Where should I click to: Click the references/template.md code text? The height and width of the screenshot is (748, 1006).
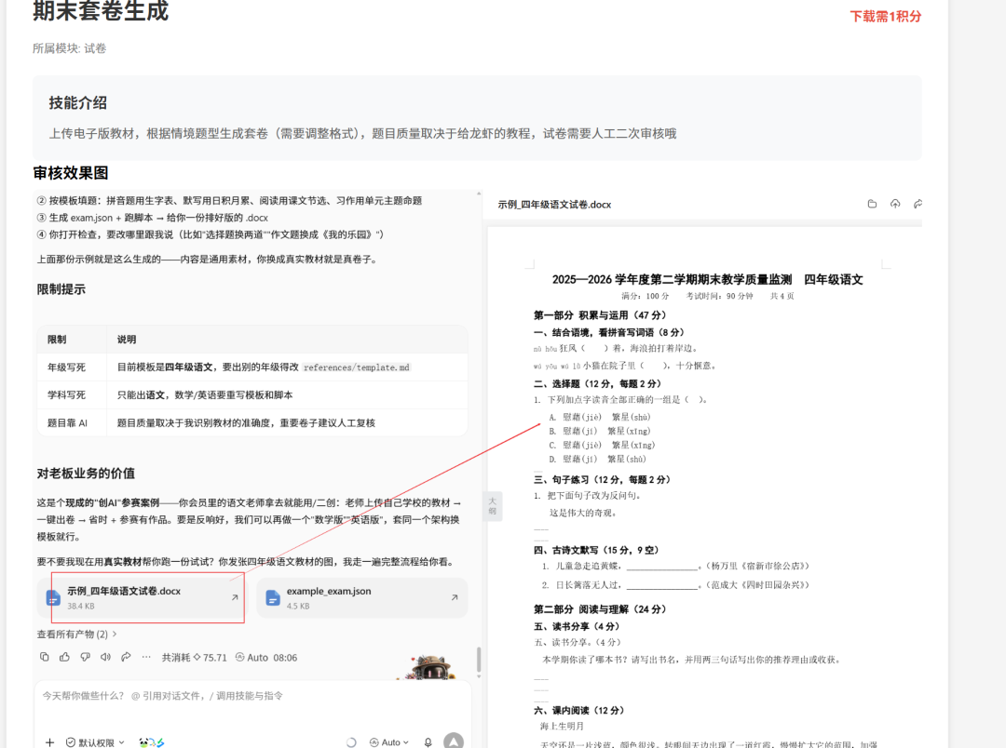(x=357, y=367)
